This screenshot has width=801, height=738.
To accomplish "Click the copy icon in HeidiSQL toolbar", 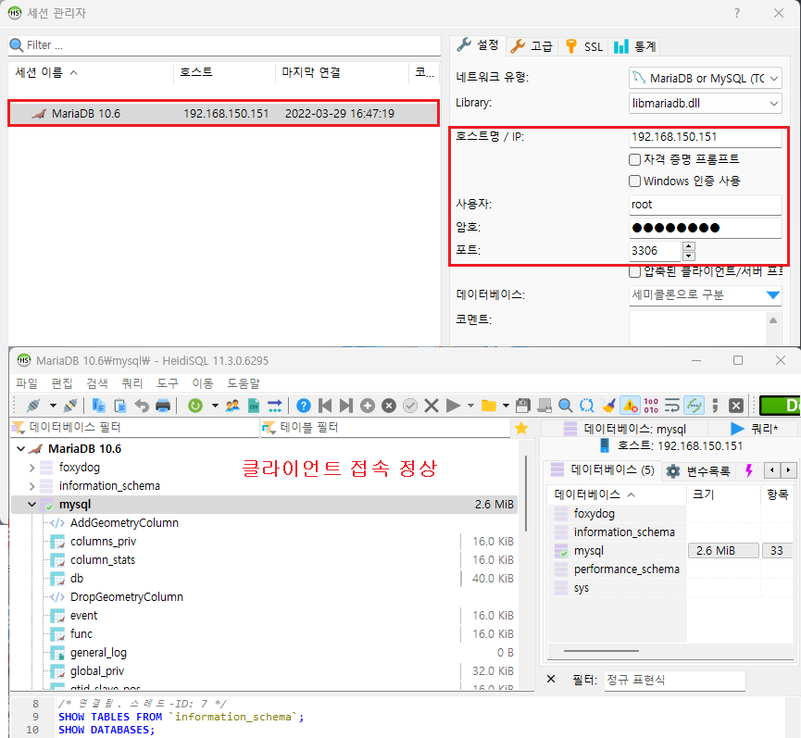I will pos(98,406).
